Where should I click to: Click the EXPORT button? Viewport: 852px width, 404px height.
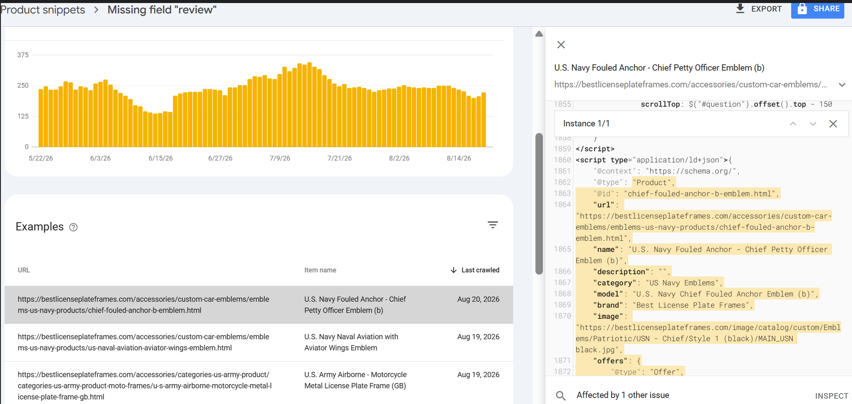point(759,9)
